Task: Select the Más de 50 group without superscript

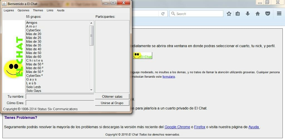Action: point(58,53)
